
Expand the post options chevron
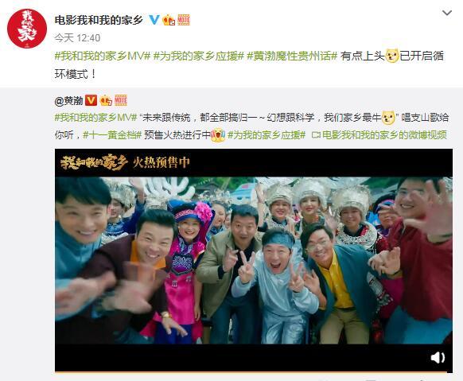pos(447,13)
